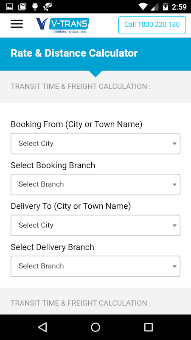Tap the image notification icon

pos(9,7)
